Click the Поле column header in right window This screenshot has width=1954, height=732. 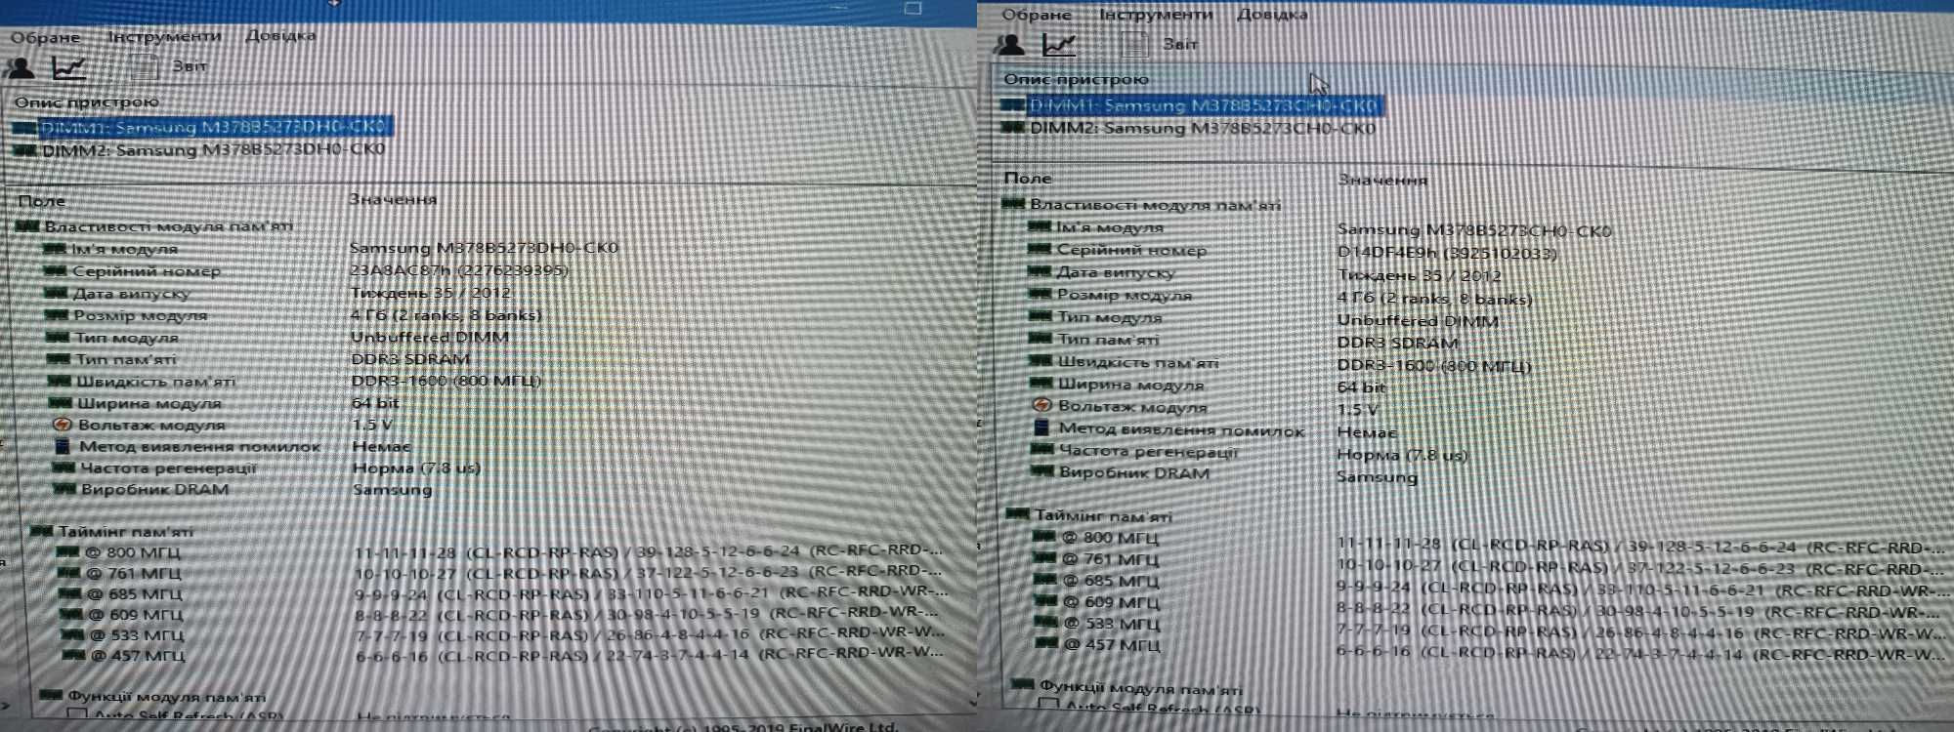pos(1028,179)
